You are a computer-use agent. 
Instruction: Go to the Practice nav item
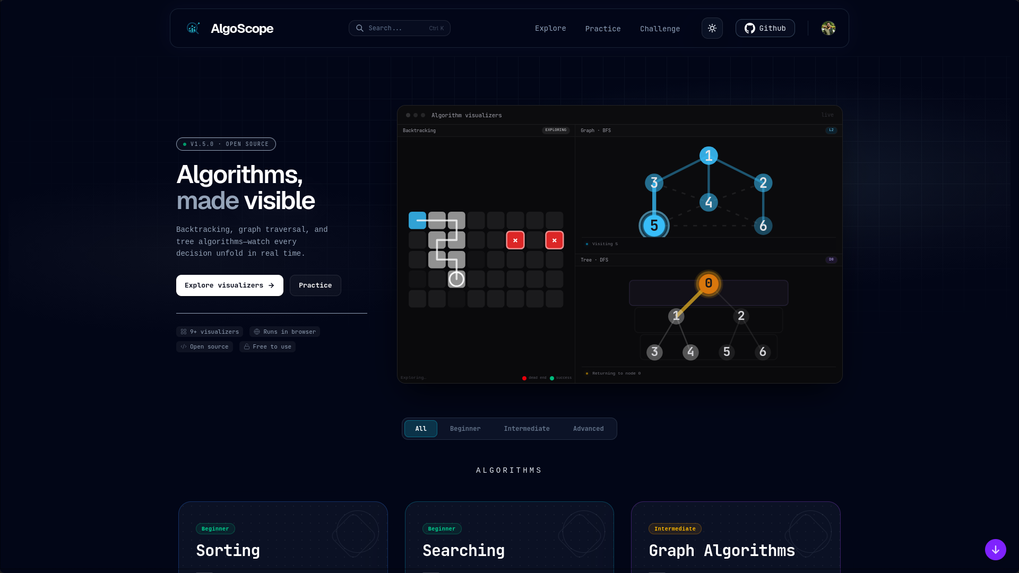[603, 29]
